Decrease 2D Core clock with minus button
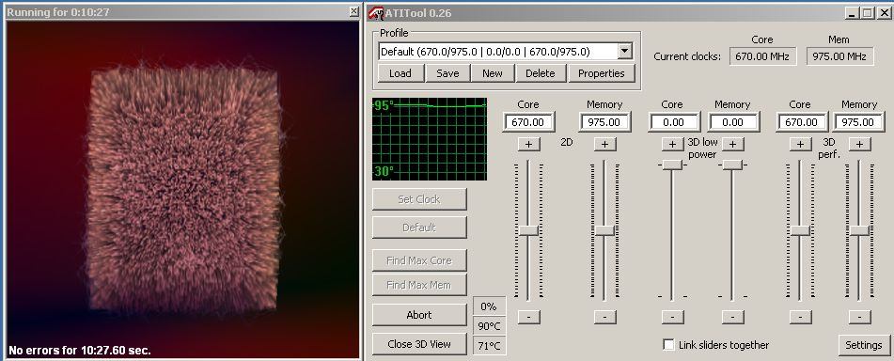 point(528,317)
